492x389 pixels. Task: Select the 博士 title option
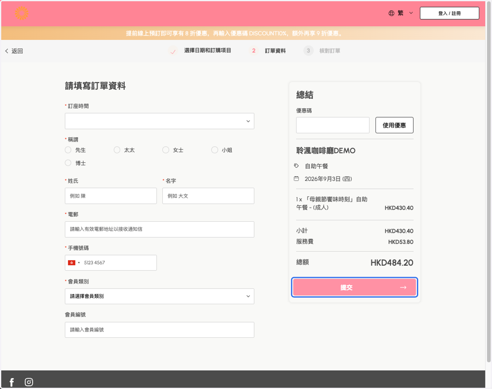pyautogui.click(x=68, y=163)
